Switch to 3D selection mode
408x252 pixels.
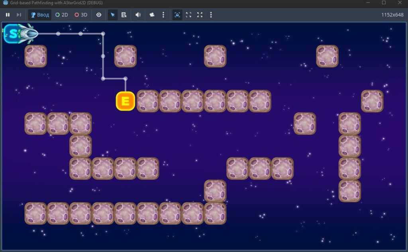tap(81, 15)
